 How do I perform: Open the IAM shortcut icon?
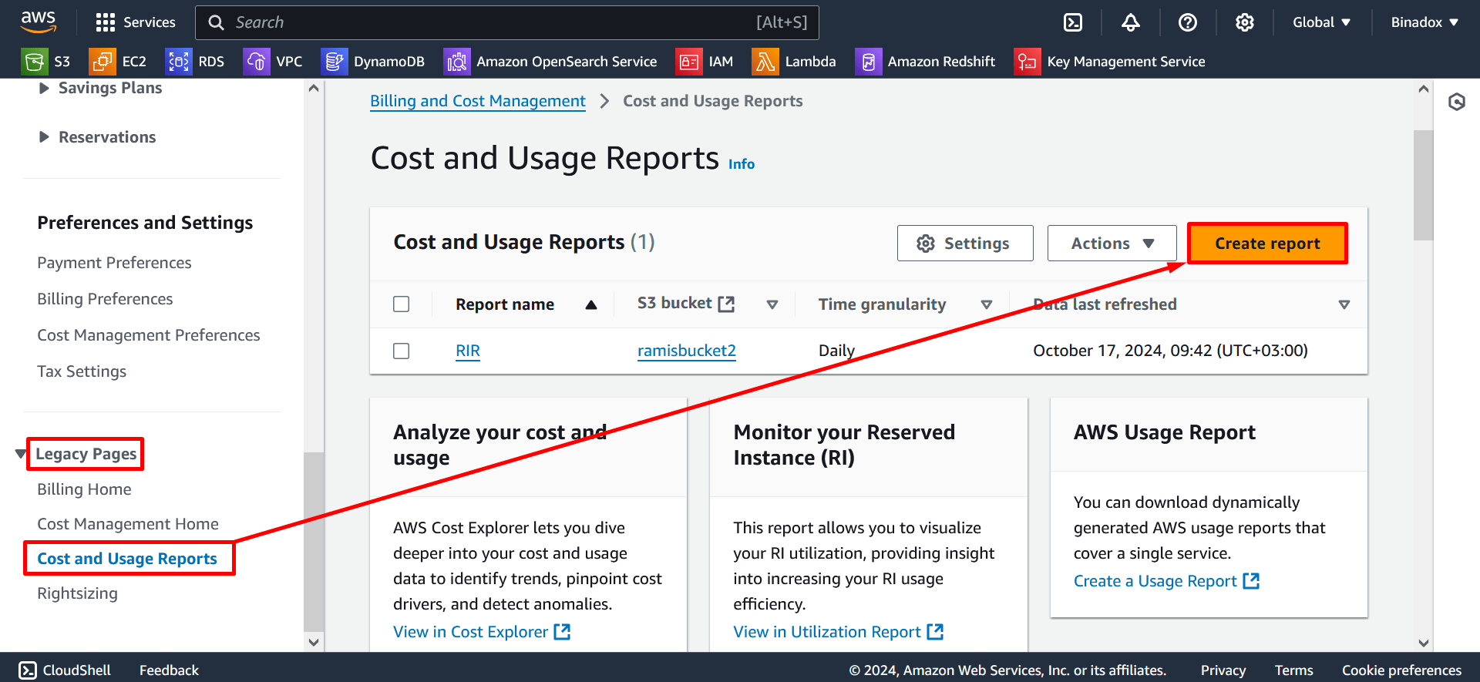[688, 62]
